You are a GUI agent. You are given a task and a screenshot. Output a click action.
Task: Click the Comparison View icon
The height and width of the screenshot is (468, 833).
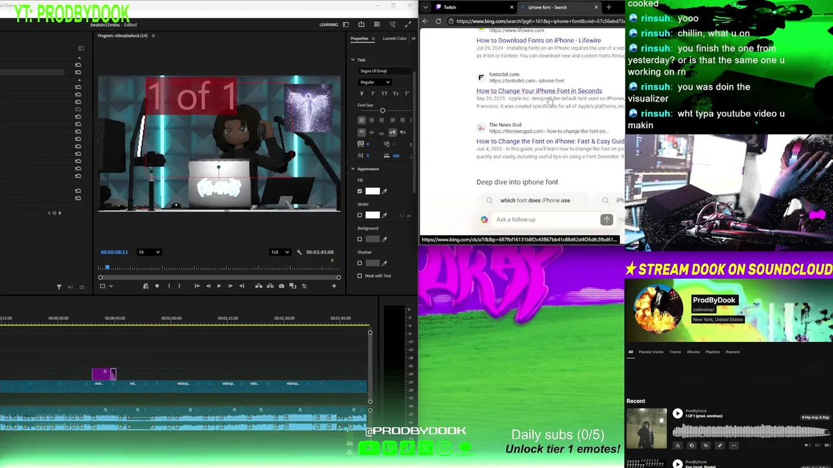[x=293, y=286]
